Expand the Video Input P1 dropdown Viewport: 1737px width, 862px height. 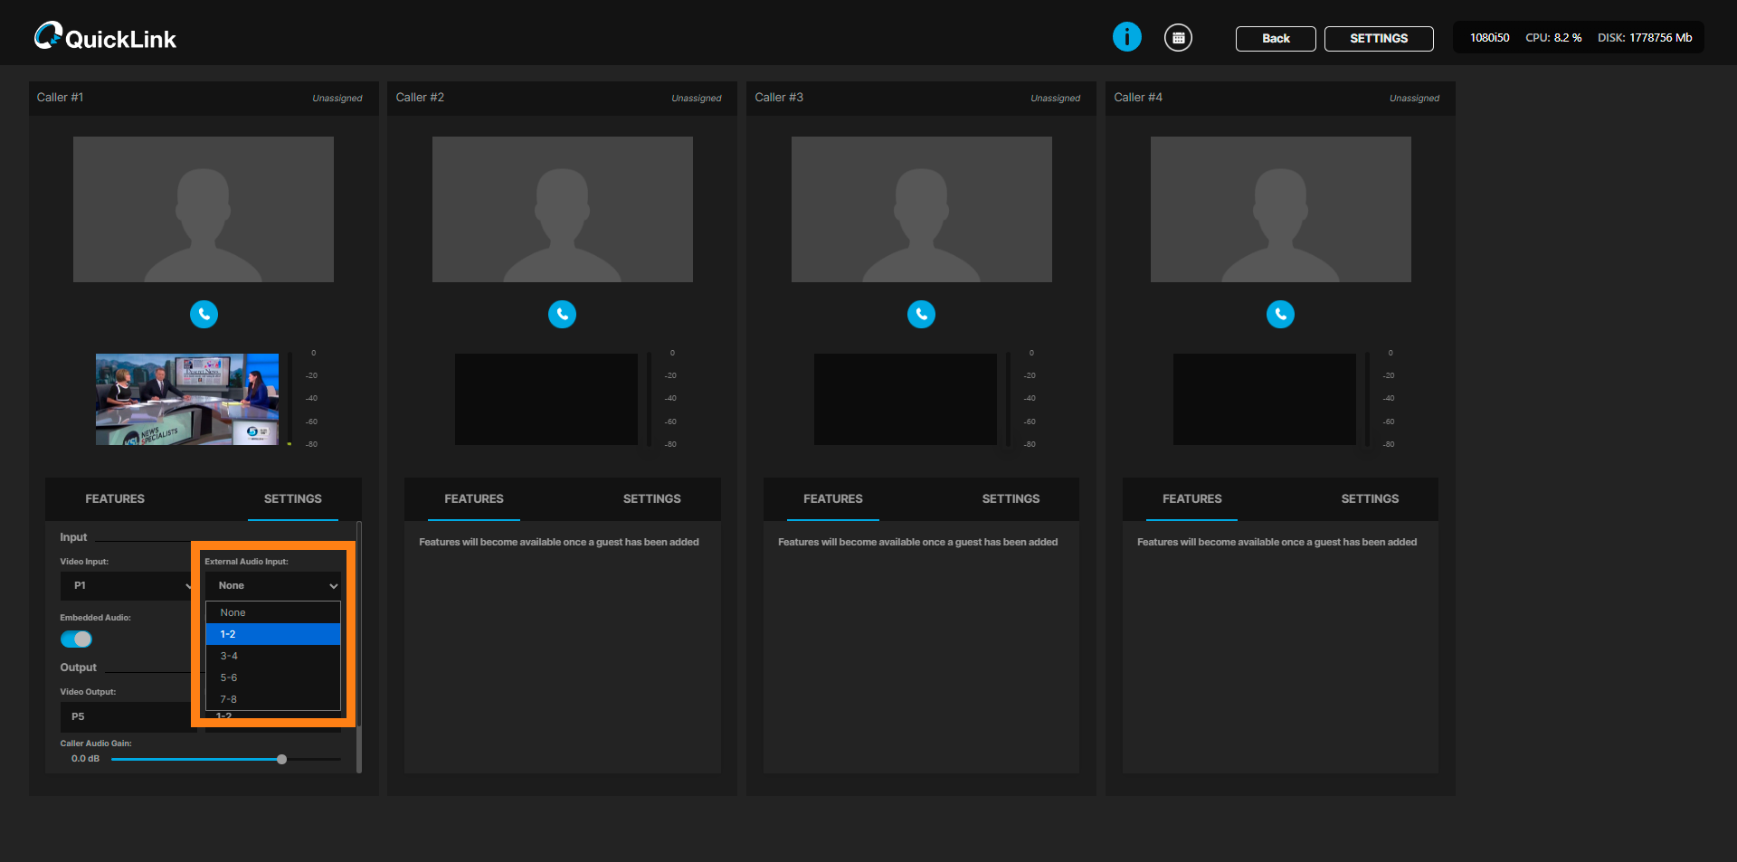127,586
